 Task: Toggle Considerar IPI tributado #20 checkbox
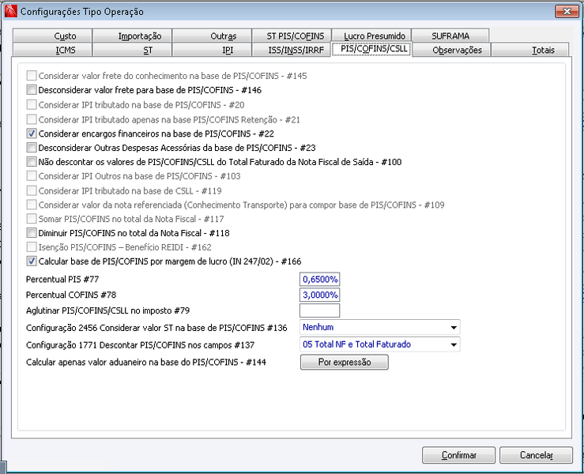coord(32,104)
